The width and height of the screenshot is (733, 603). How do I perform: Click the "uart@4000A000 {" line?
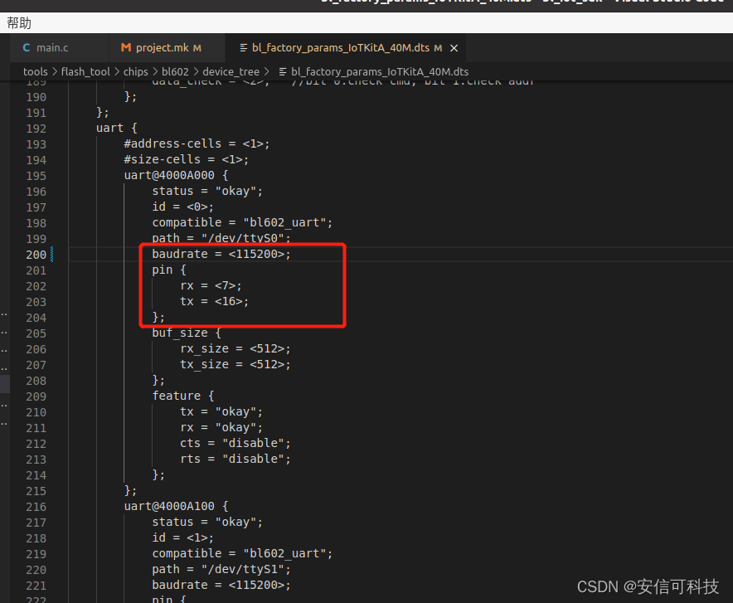[x=177, y=175]
